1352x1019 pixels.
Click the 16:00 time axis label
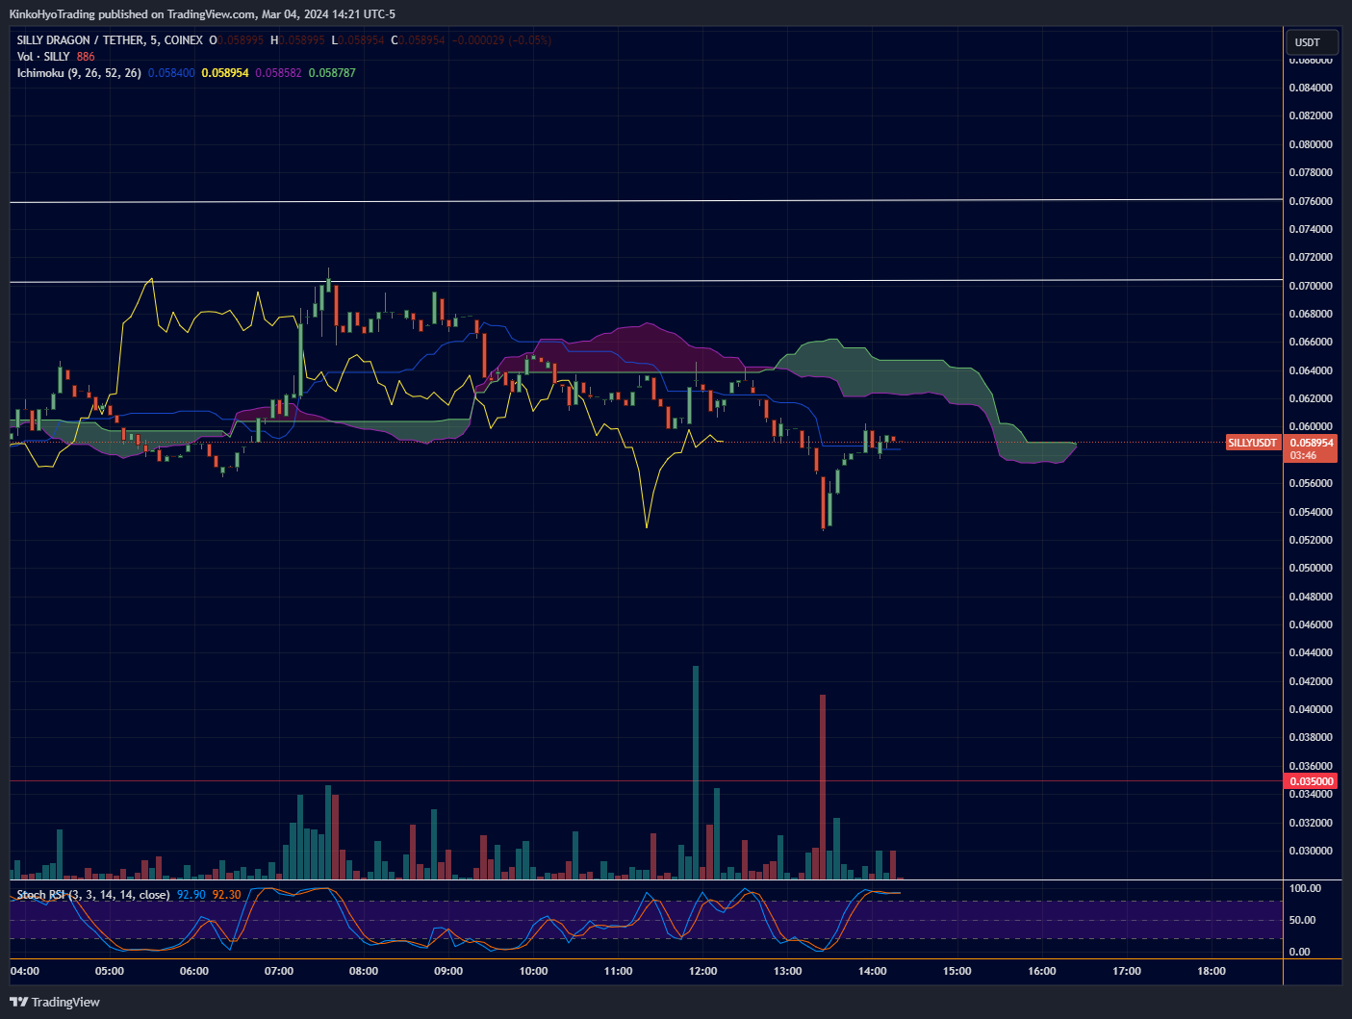tap(1041, 971)
